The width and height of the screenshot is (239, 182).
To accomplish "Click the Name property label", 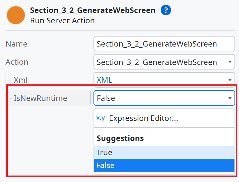I will coord(16,44).
